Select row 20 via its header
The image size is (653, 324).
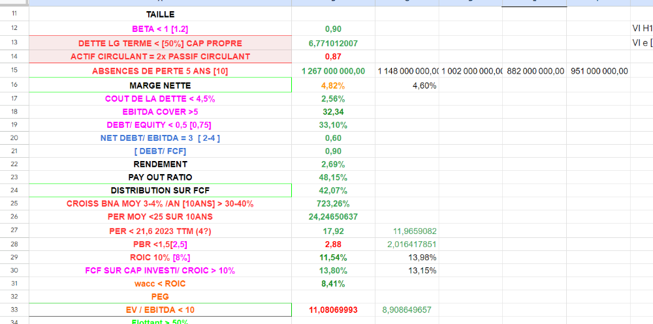(x=14, y=138)
